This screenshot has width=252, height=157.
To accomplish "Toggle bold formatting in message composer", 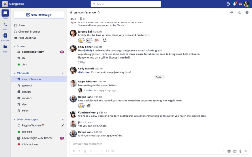I will point(74,151).
